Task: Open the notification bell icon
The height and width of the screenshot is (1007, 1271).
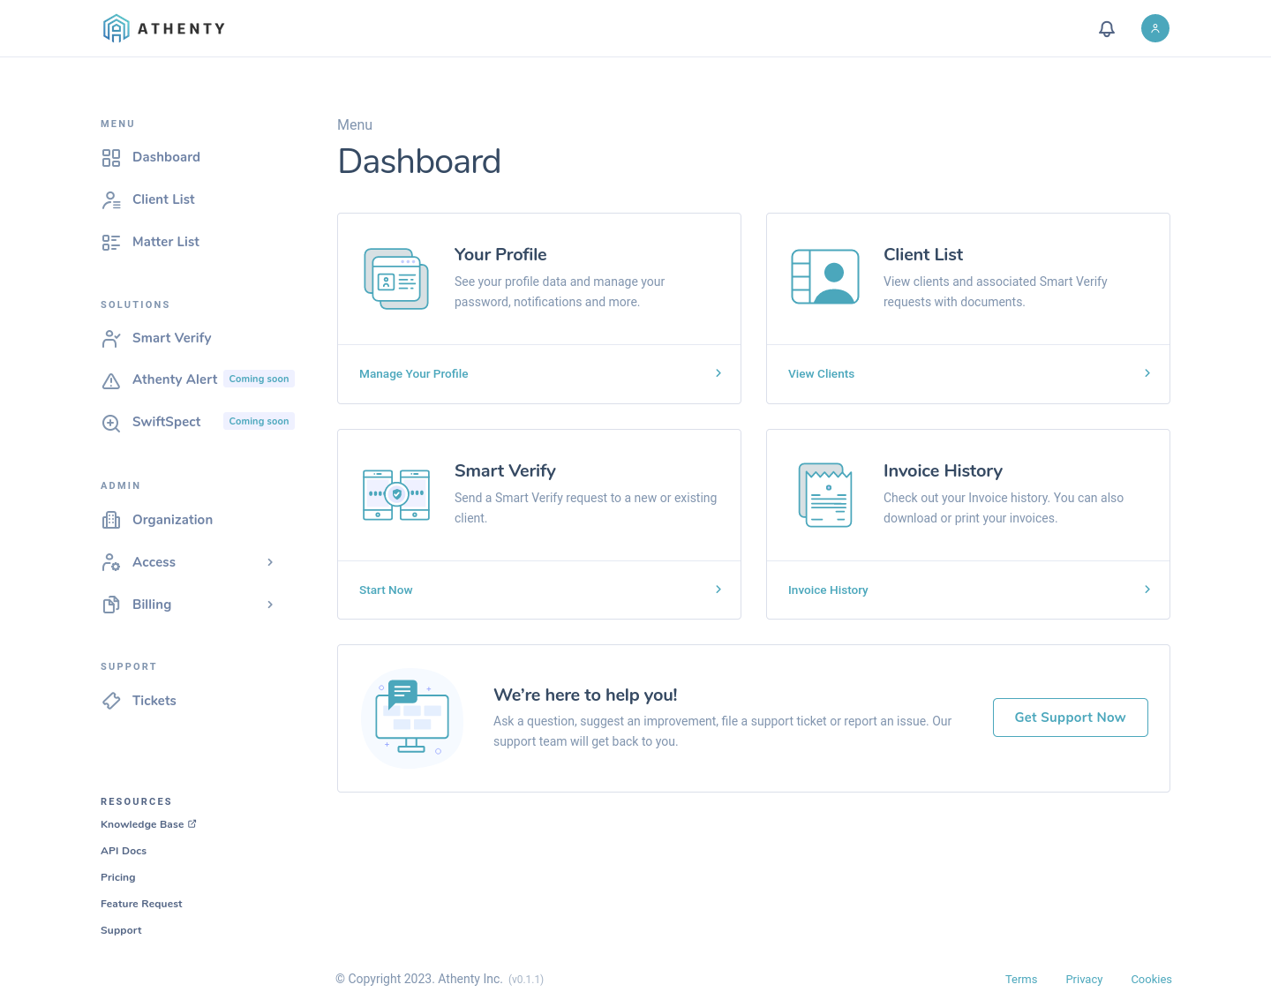Action: point(1107,28)
